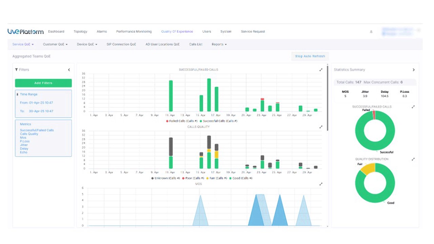
Task: Open the Time Range filter heading
Action: [29, 95]
